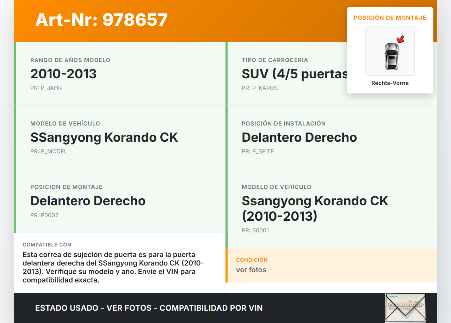Click Delantero Derecho above PR: P0002
The height and width of the screenshot is (323, 451).
point(88,201)
